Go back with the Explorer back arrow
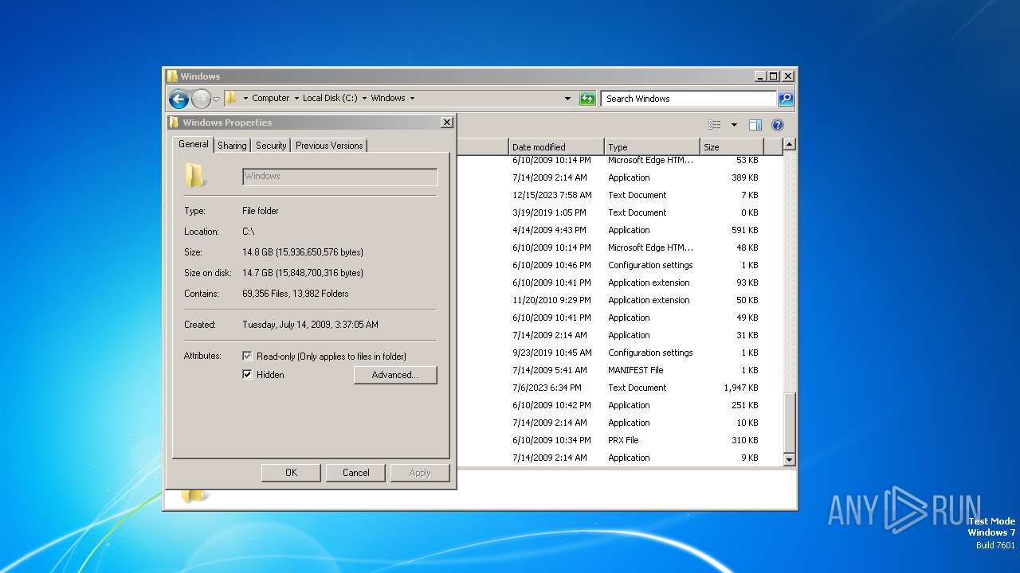Image resolution: width=1020 pixels, height=573 pixels. (178, 99)
